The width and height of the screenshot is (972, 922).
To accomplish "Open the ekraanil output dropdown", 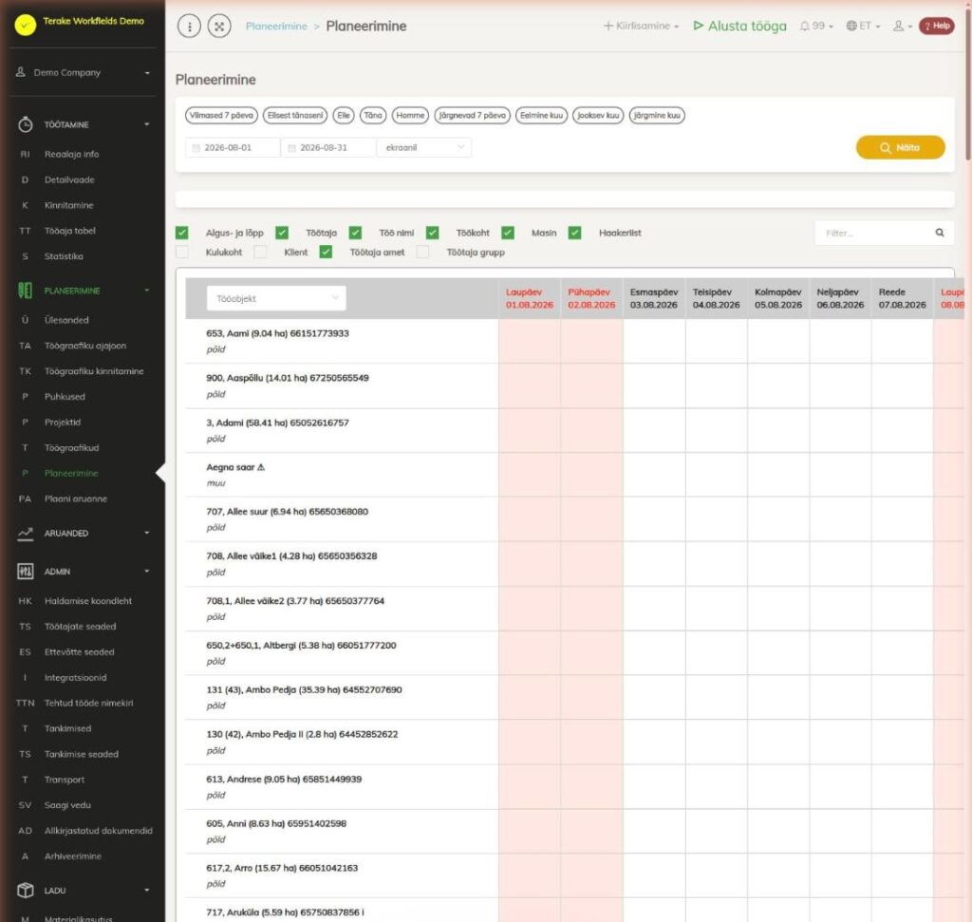I will pyautogui.click(x=424, y=148).
